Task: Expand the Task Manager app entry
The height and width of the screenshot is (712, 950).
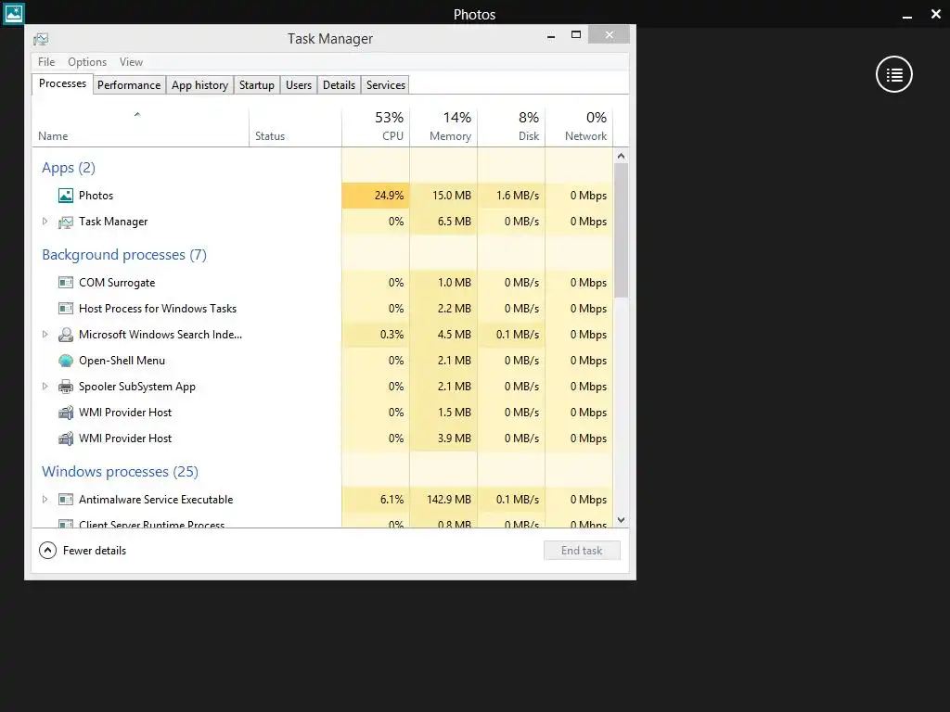Action: click(45, 222)
